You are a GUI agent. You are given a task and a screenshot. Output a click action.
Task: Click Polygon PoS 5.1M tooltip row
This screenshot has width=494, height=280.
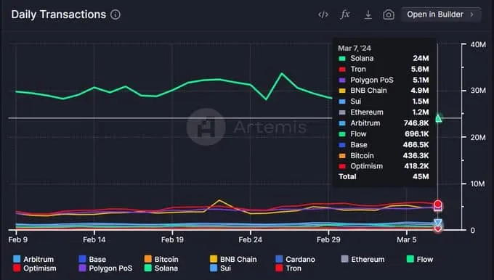384,80
